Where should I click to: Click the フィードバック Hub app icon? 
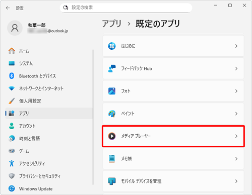click(x=112, y=68)
